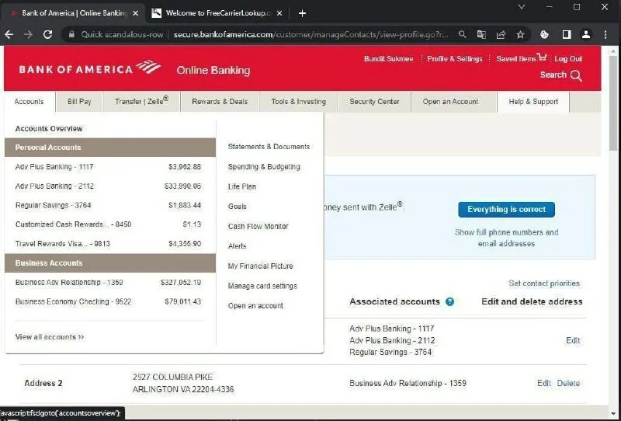
Task: Click the share page icon
Action: 501,34
